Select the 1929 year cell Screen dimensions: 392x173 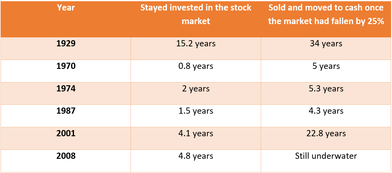tap(66, 44)
